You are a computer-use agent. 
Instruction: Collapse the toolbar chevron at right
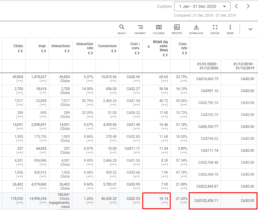250,29
